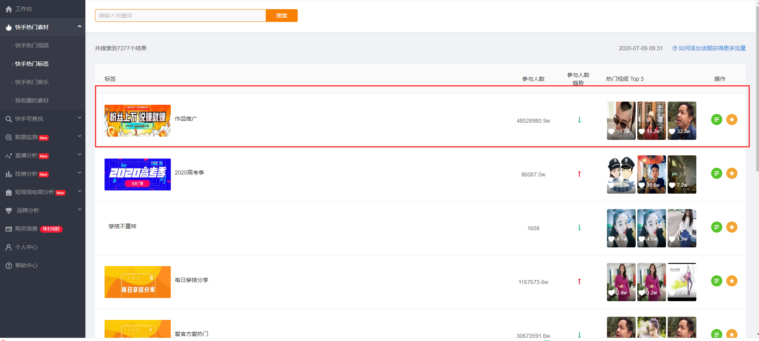Open 作品推广 top video with 10.7w likes
This screenshot has width=759, height=341.
coord(621,121)
